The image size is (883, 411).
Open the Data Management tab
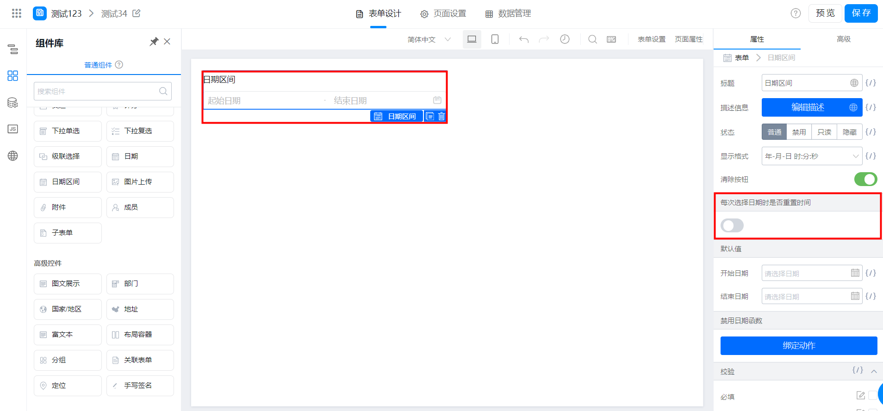pyautogui.click(x=508, y=14)
